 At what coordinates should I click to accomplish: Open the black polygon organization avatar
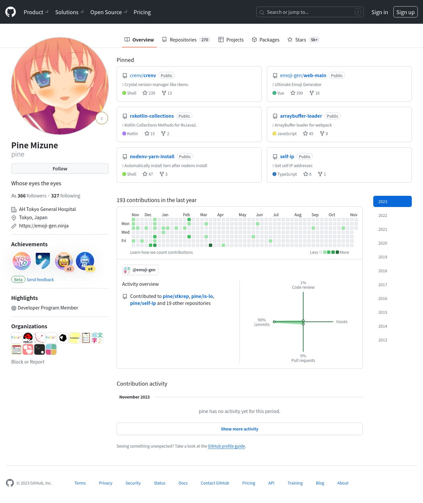coord(63,338)
